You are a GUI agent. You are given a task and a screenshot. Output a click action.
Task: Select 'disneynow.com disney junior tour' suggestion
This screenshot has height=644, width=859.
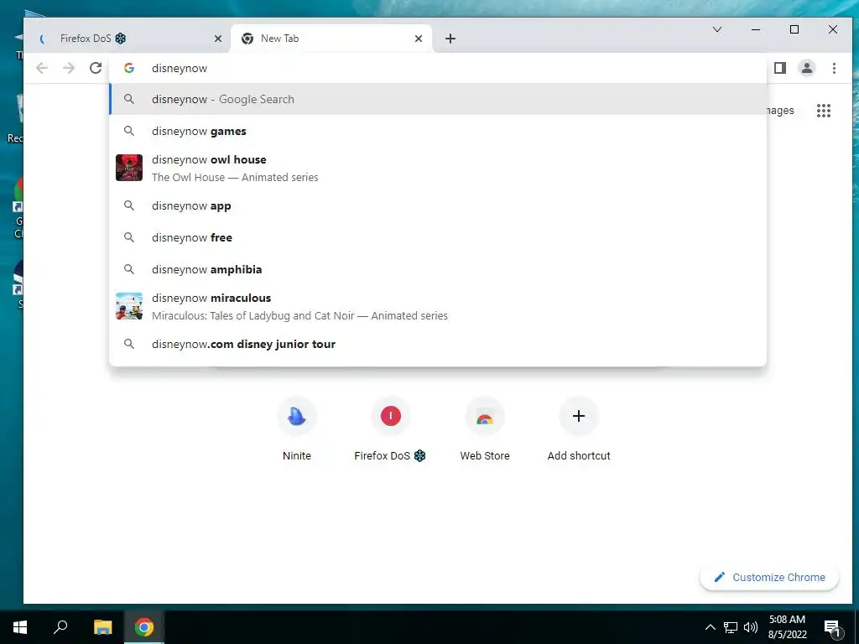point(438,344)
